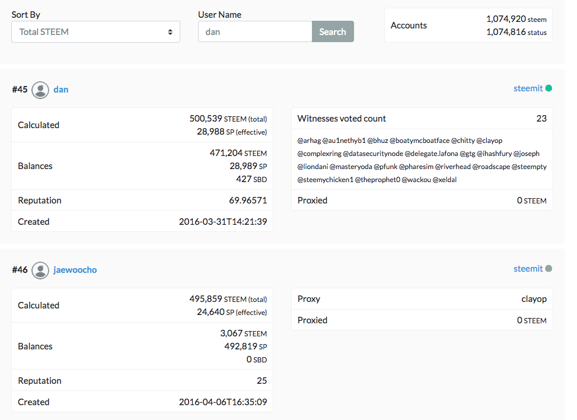Click the @xeldal witness name
The width and height of the screenshot is (577, 420).
coord(445,180)
